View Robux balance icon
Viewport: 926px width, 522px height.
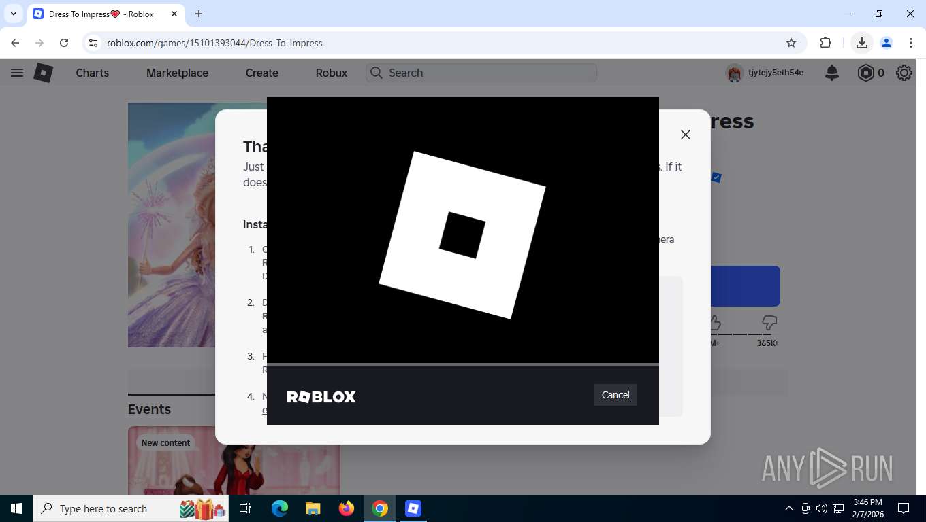tap(865, 73)
